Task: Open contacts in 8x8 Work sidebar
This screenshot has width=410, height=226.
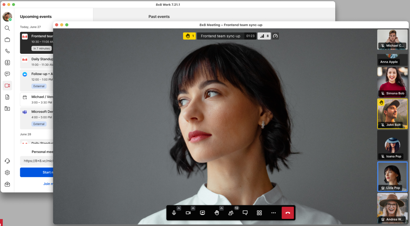Action: click(7, 62)
